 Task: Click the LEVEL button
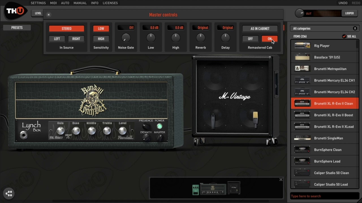click(38, 13)
